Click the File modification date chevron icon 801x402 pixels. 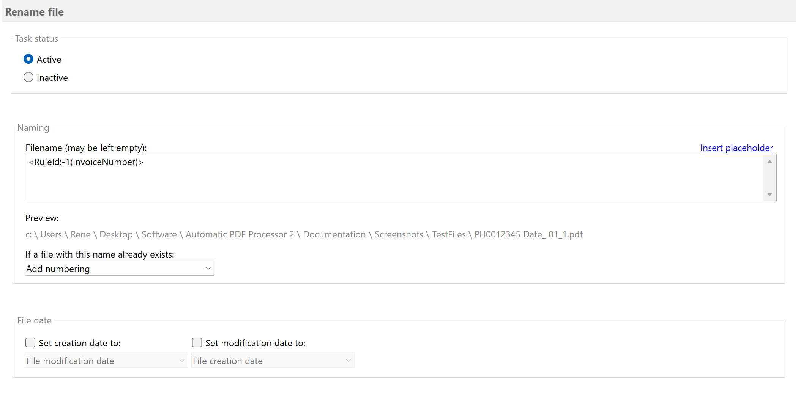coord(182,360)
